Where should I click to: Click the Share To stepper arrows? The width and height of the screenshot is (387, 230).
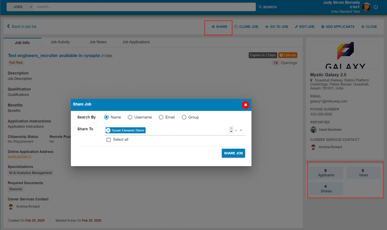point(231,130)
